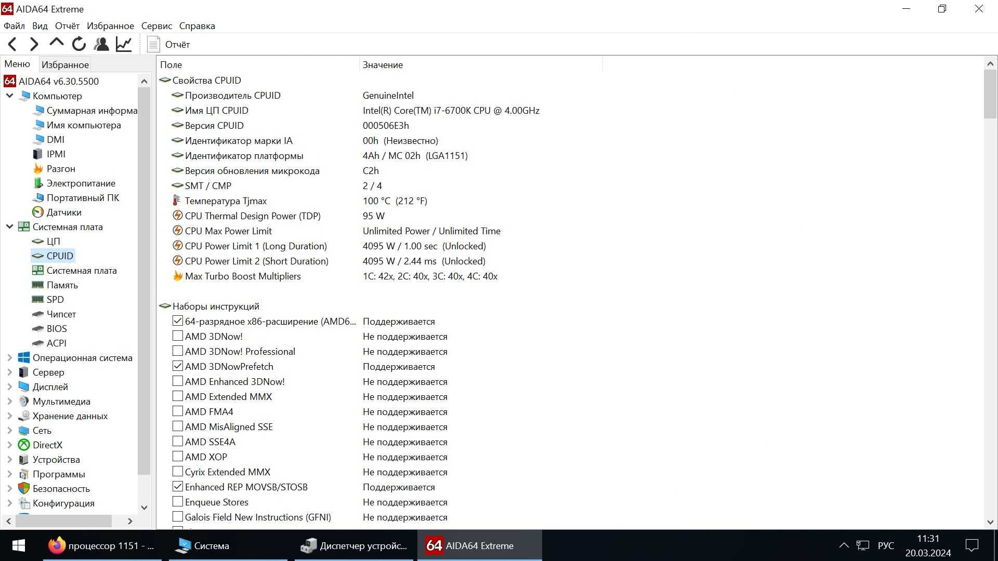Select the DMI icon item
This screenshot has height=561, width=998.
38,139
